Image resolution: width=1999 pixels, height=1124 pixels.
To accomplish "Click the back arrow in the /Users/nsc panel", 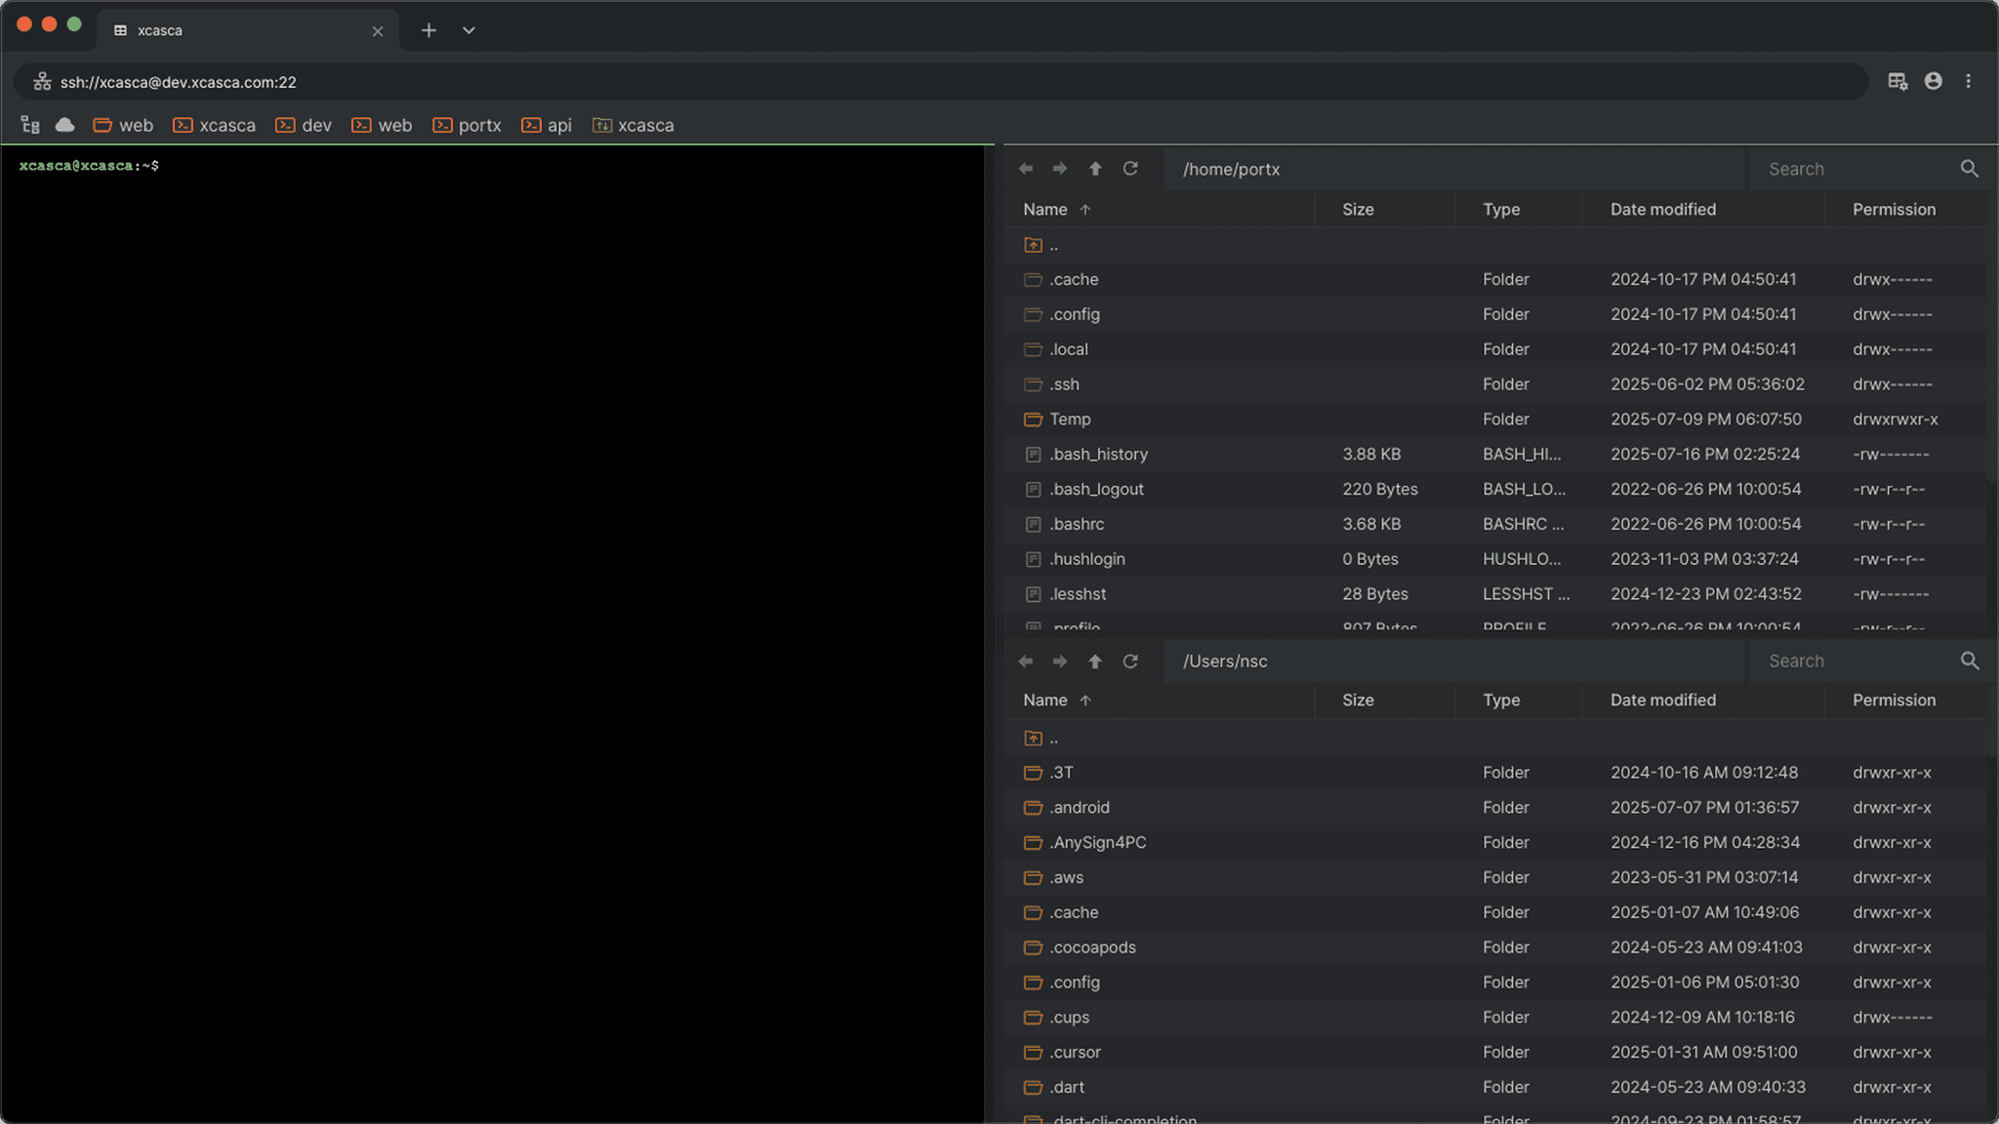I will [1026, 661].
